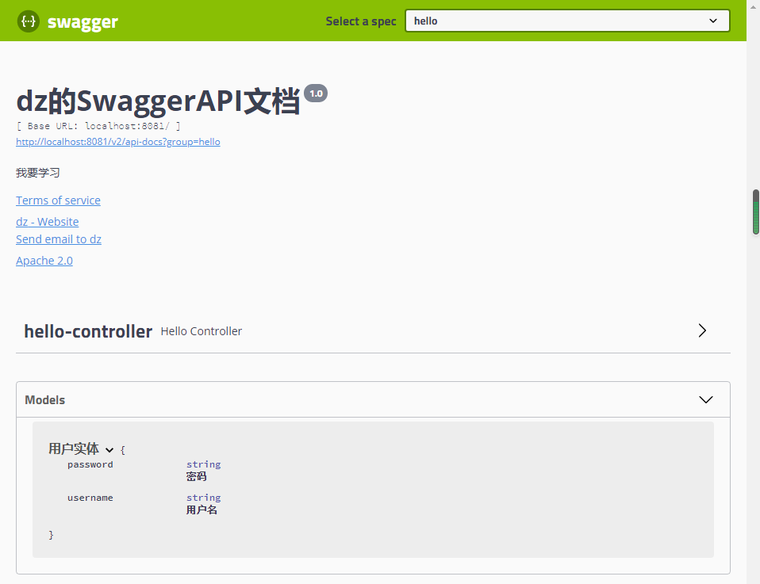This screenshot has height=584, width=760.
Task: Click the 密码 field description
Action: (x=196, y=476)
